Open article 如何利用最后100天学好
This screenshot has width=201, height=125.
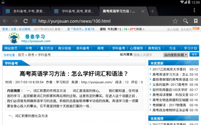tap(170, 90)
